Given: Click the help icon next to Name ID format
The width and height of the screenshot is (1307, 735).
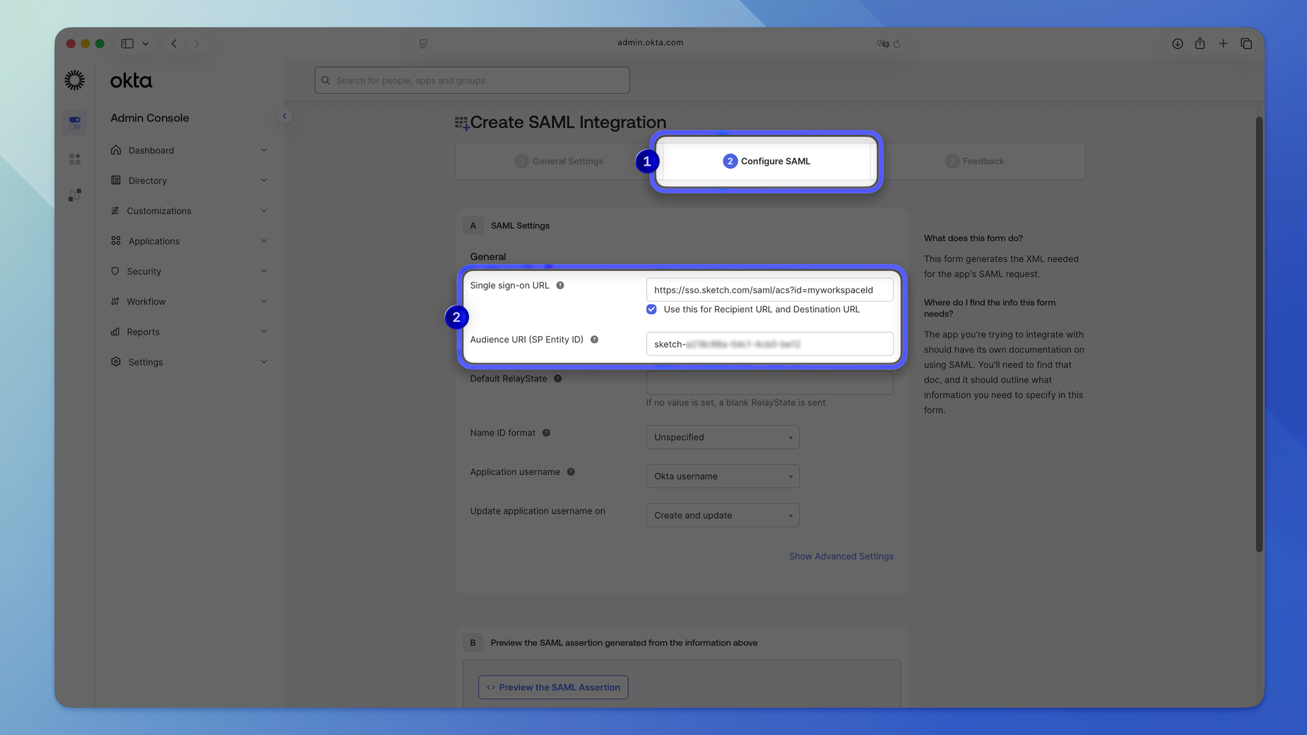Looking at the screenshot, I should coord(546,433).
